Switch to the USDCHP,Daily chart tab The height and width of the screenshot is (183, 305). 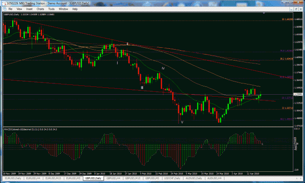[x=172, y=178]
